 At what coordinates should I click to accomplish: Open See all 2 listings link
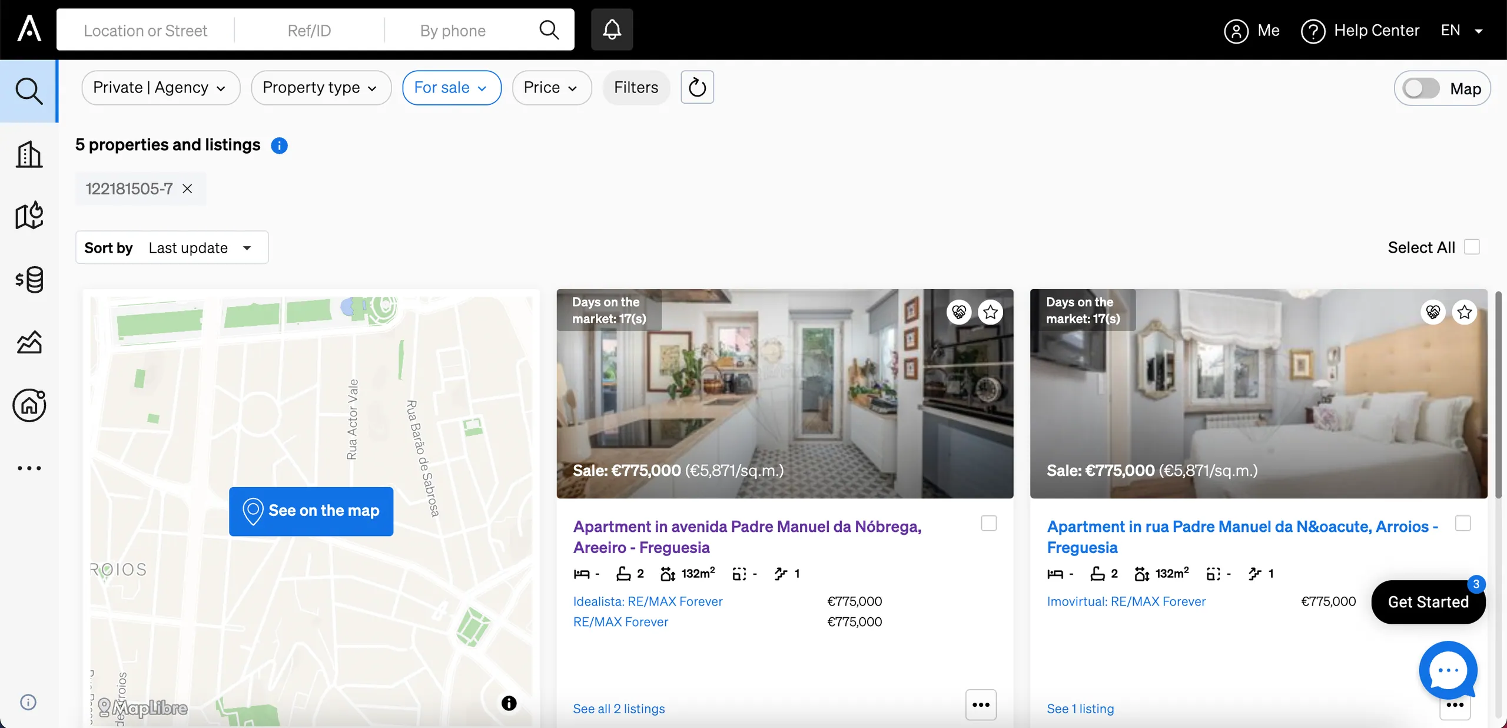619,709
